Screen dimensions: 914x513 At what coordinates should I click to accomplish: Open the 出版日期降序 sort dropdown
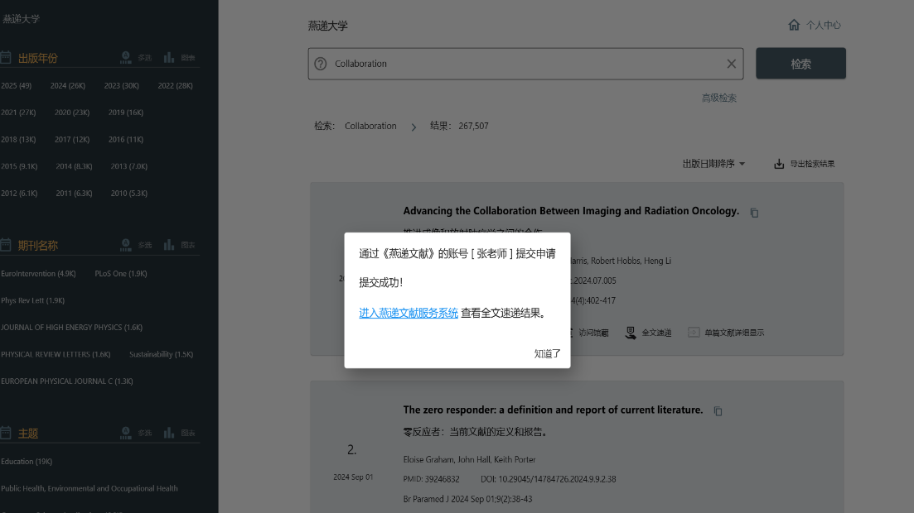pos(713,164)
